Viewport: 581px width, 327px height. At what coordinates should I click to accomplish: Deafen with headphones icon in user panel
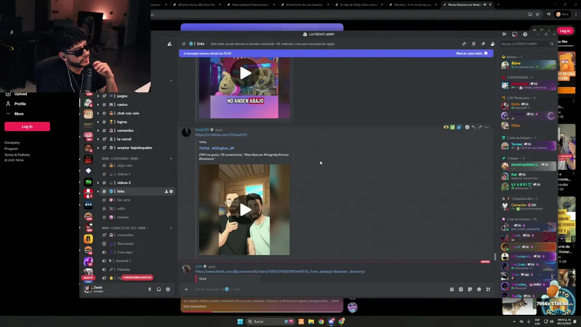(158, 289)
